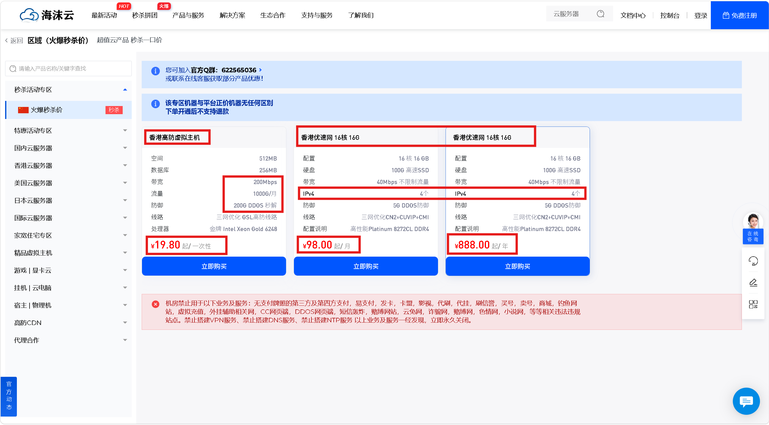
Task: Open the 支持与服务 menu
Action: [x=317, y=15]
